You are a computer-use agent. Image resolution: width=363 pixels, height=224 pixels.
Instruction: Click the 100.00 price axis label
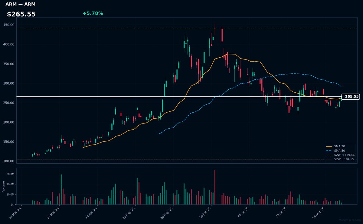(x=9, y=161)
